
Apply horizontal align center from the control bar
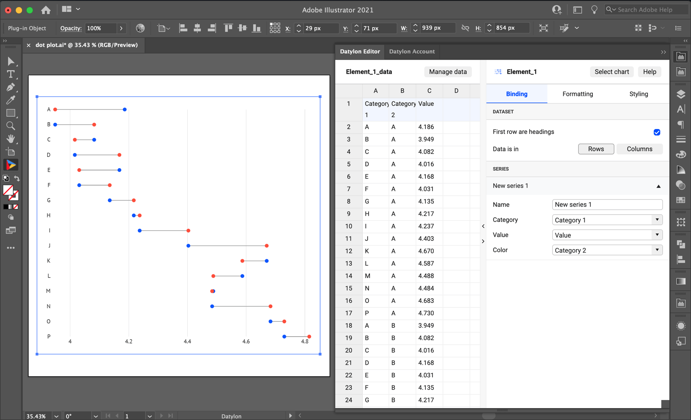pos(197,28)
